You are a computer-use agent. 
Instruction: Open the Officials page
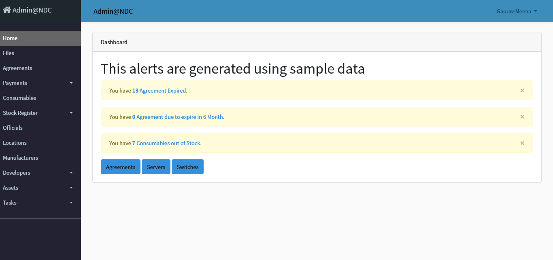(13, 128)
